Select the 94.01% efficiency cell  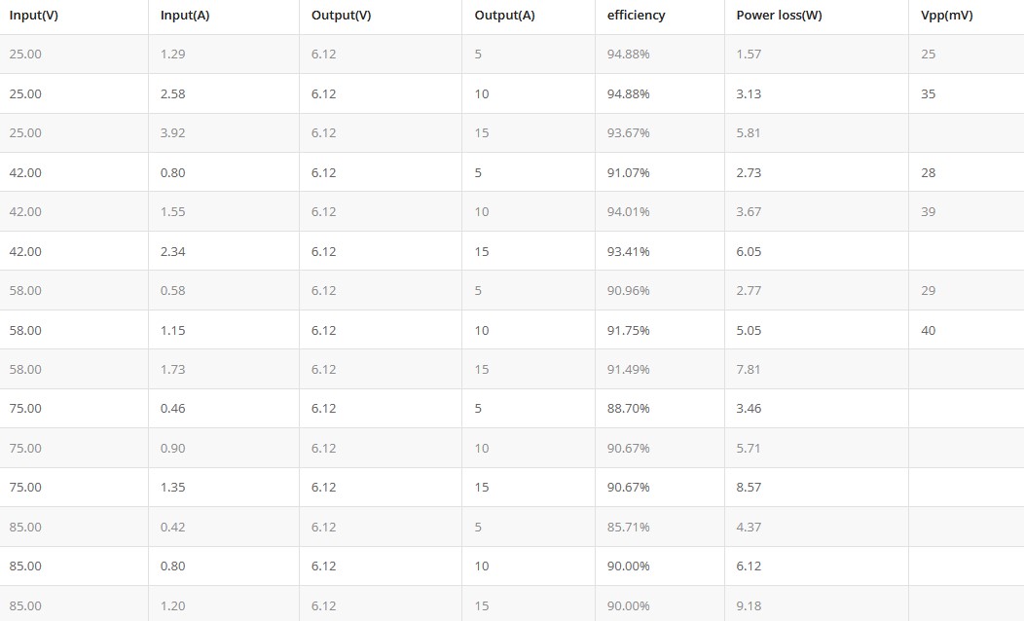point(628,212)
